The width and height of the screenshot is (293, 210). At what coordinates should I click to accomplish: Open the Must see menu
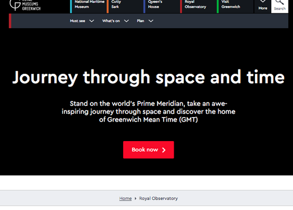coord(77,21)
